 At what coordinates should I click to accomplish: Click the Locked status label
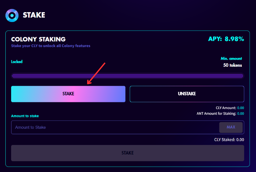click(17, 62)
